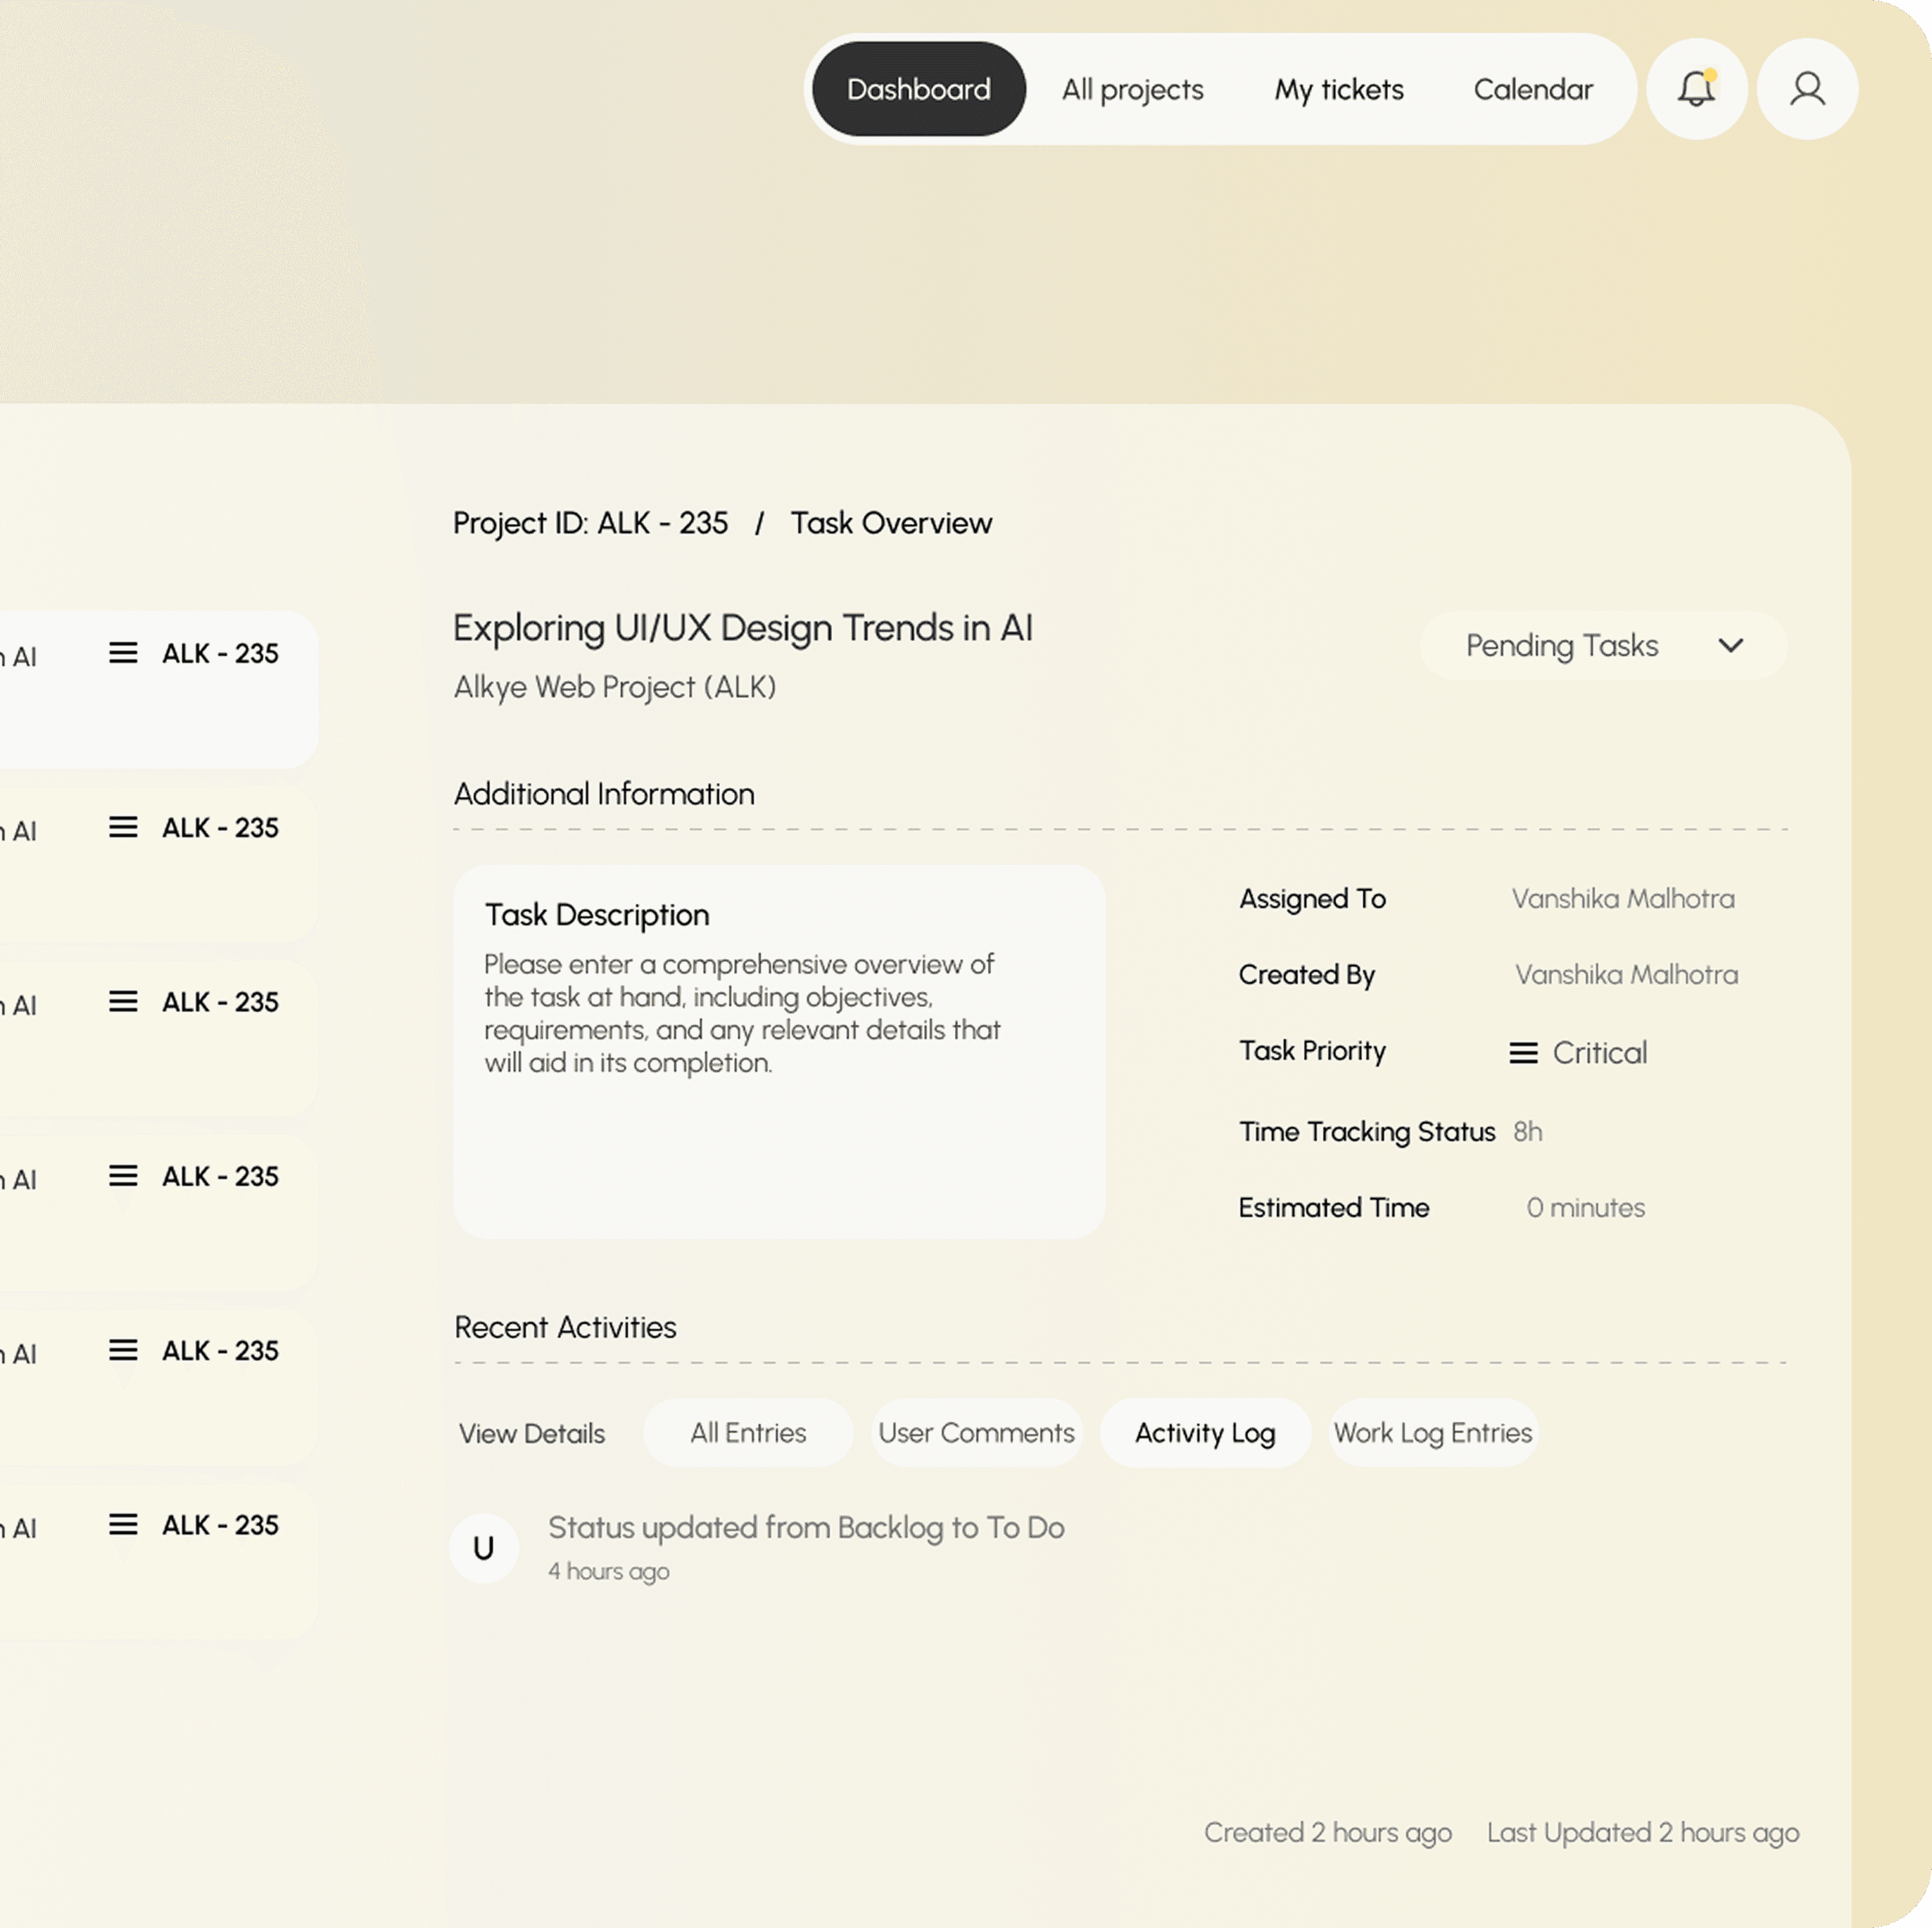Click the Last Updated 2 hours ago text
The height and width of the screenshot is (1928, 1932).
point(1642,1832)
